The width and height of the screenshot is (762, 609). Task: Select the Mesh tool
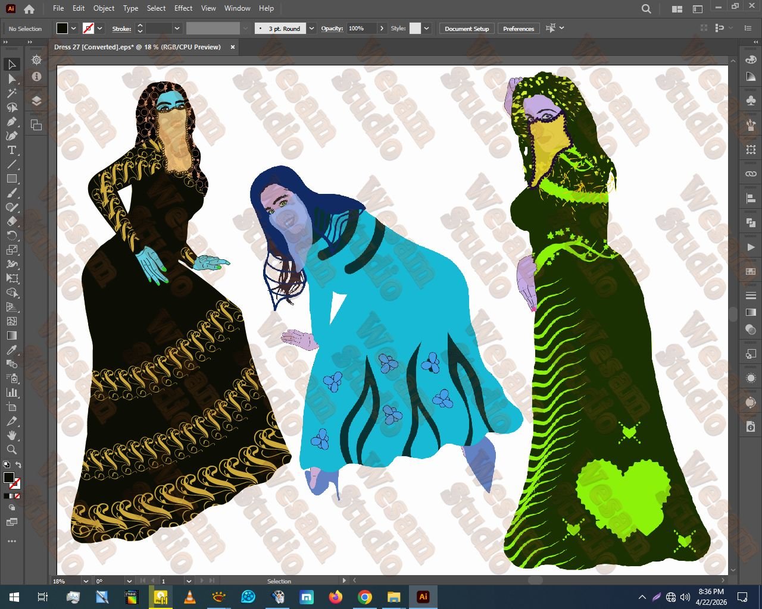coord(12,321)
